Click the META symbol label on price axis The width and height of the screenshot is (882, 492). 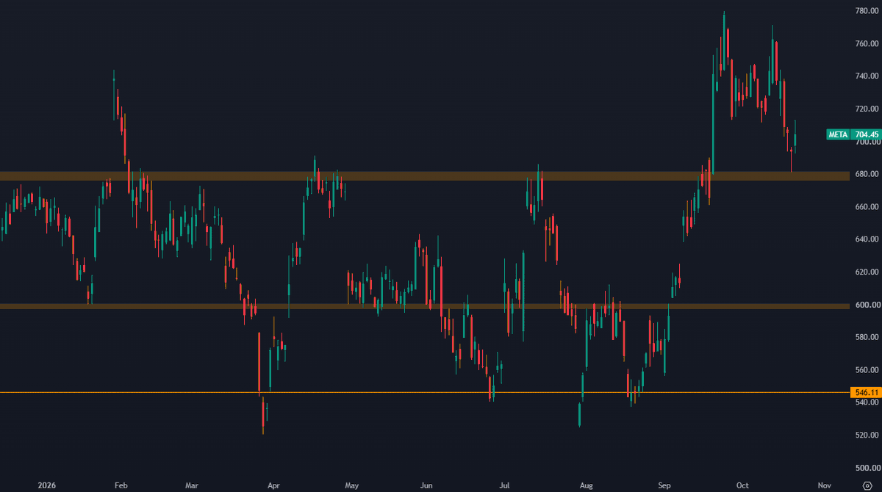click(839, 134)
